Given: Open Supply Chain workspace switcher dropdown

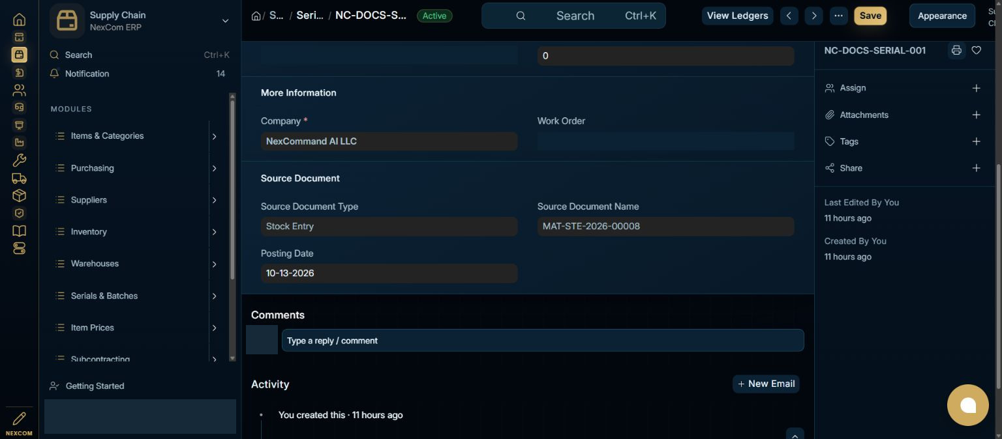Looking at the screenshot, I should tap(225, 21).
